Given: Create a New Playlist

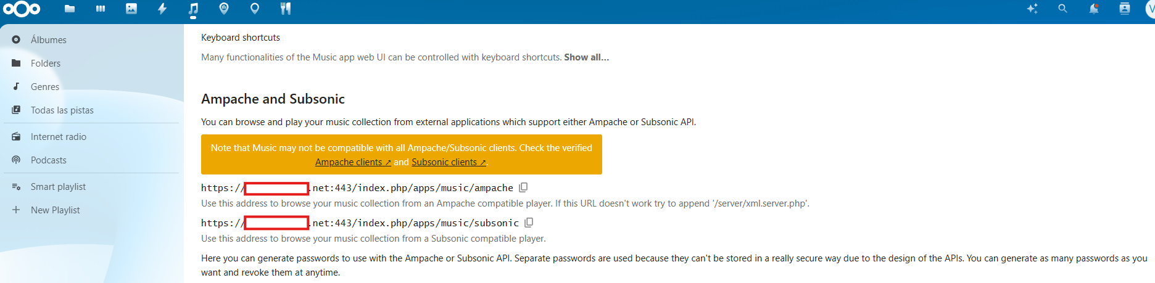Looking at the screenshot, I should point(55,210).
